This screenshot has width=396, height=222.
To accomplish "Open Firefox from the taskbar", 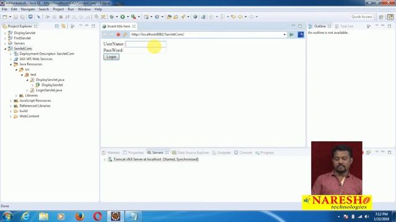I will [79, 216].
